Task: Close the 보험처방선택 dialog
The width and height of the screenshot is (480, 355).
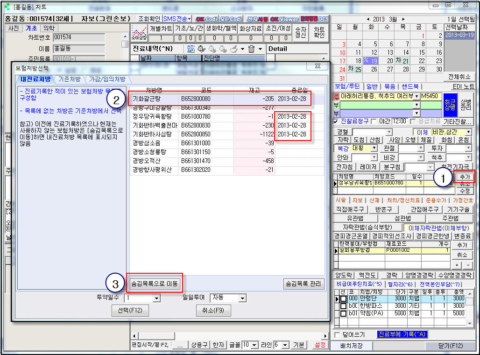Action: click(318, 66)
